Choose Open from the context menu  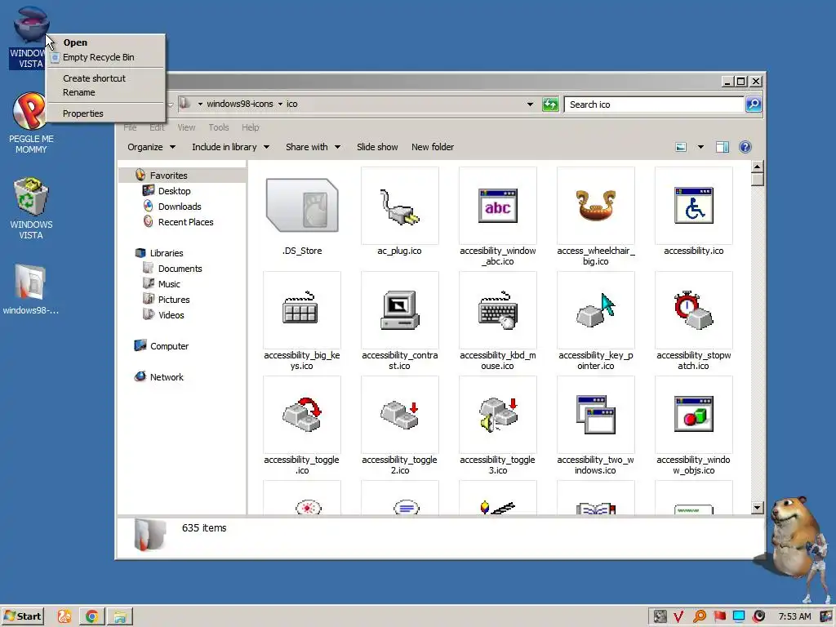pyautogui.click(x=105, y=42)
